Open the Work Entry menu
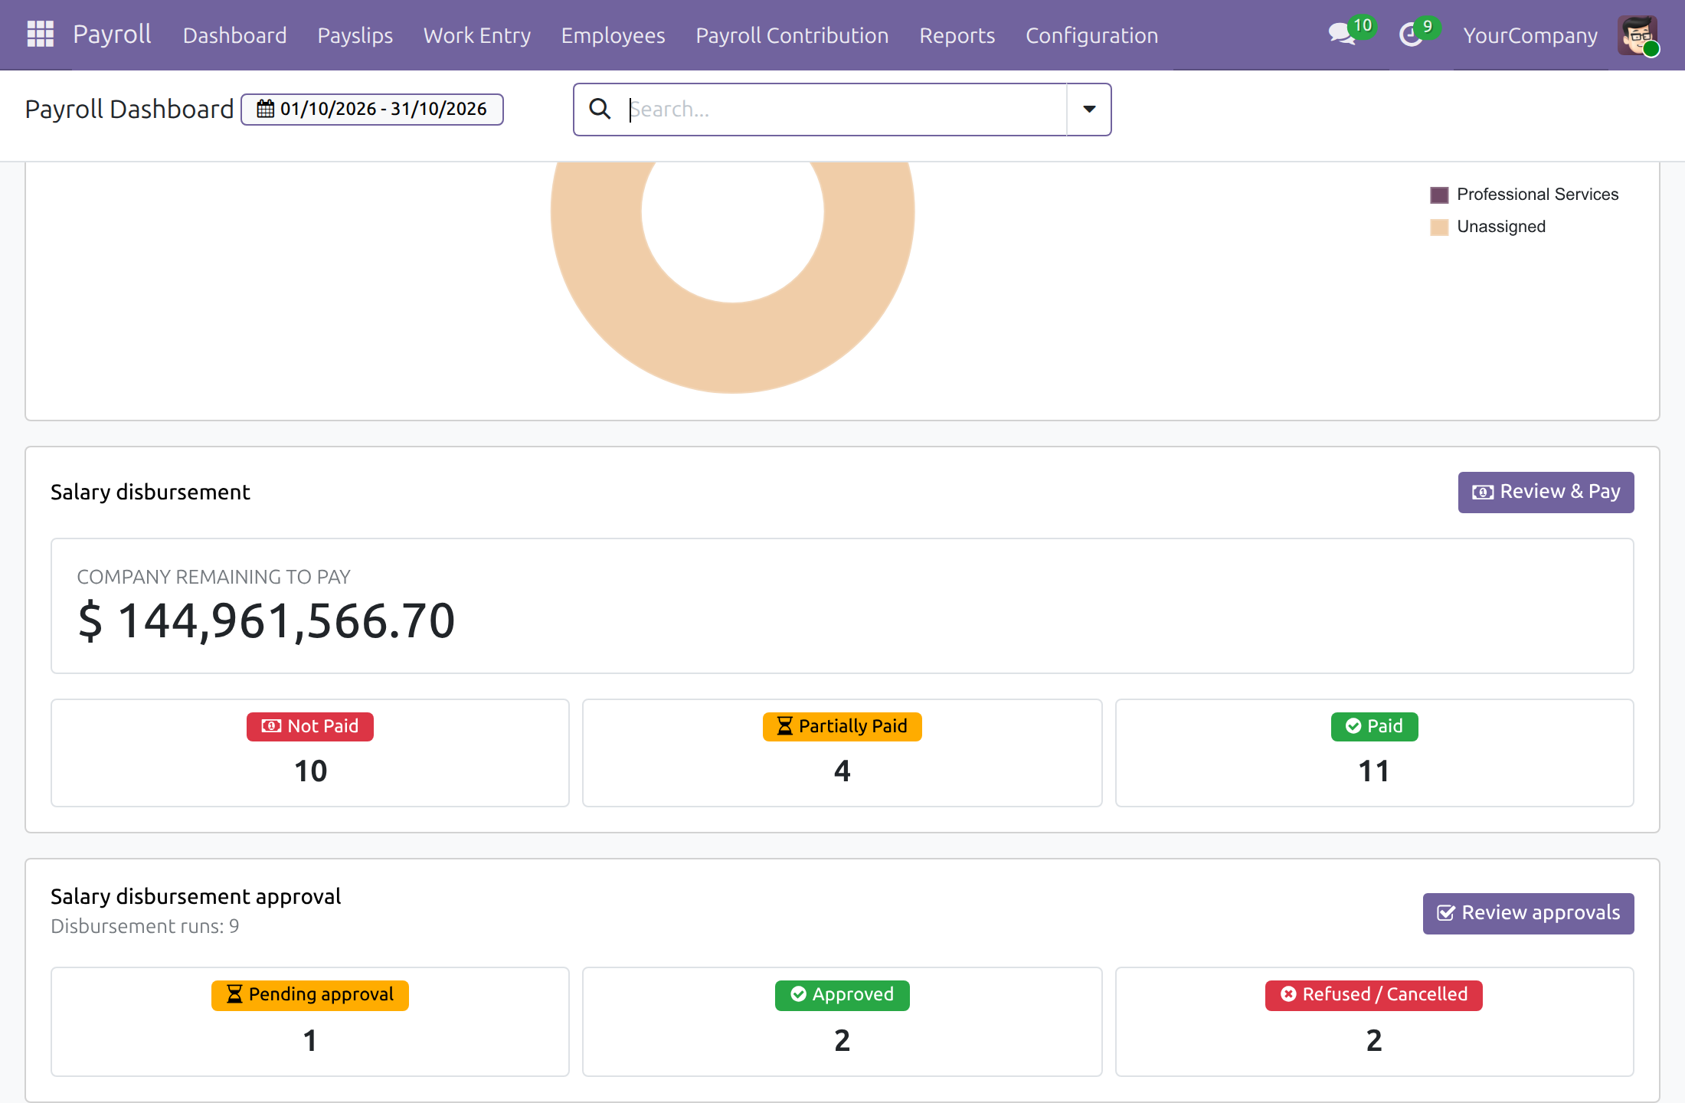This screenshot has height=1103, width=1685. coord(477,35)
